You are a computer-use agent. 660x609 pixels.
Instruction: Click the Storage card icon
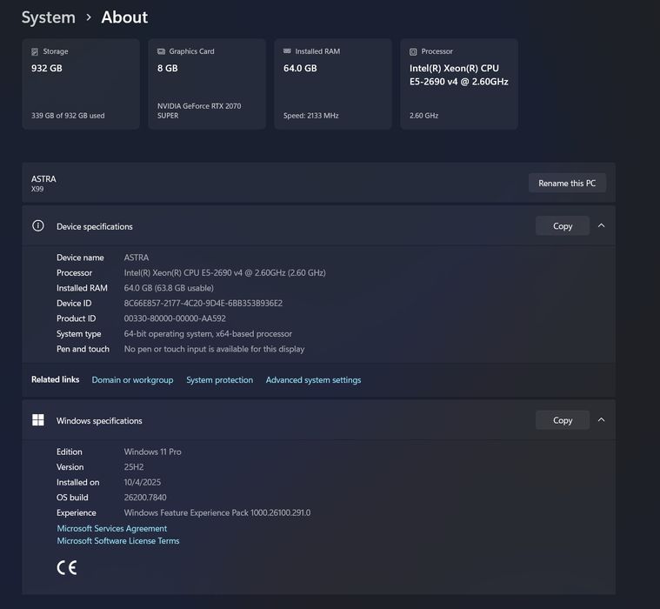tap(35, 51)
